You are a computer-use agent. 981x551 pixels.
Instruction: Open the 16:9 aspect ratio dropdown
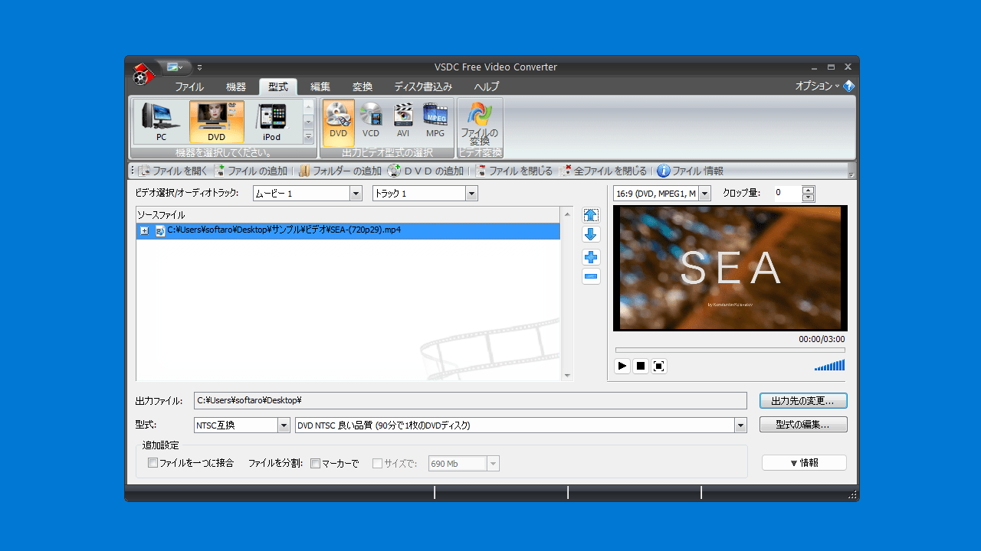[705, 194]
